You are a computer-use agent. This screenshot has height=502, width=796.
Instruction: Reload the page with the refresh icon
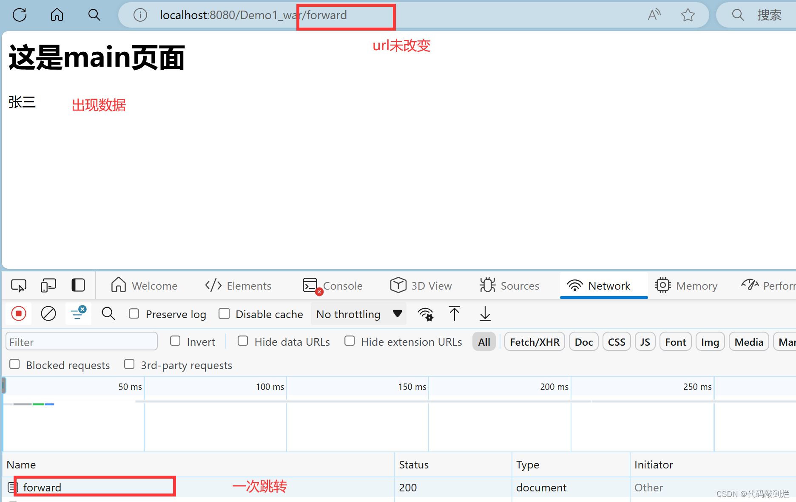click(20, 15)
